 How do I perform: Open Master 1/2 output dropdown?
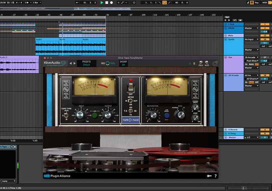click(x=252, y=137)
